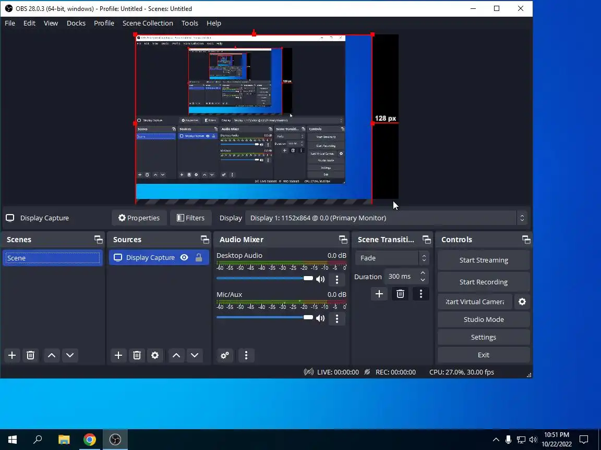Image resolution: width=601 pixels, height=450 pixels.
Task: Open the Audio Mixer options menu
Action: (246, 355)
